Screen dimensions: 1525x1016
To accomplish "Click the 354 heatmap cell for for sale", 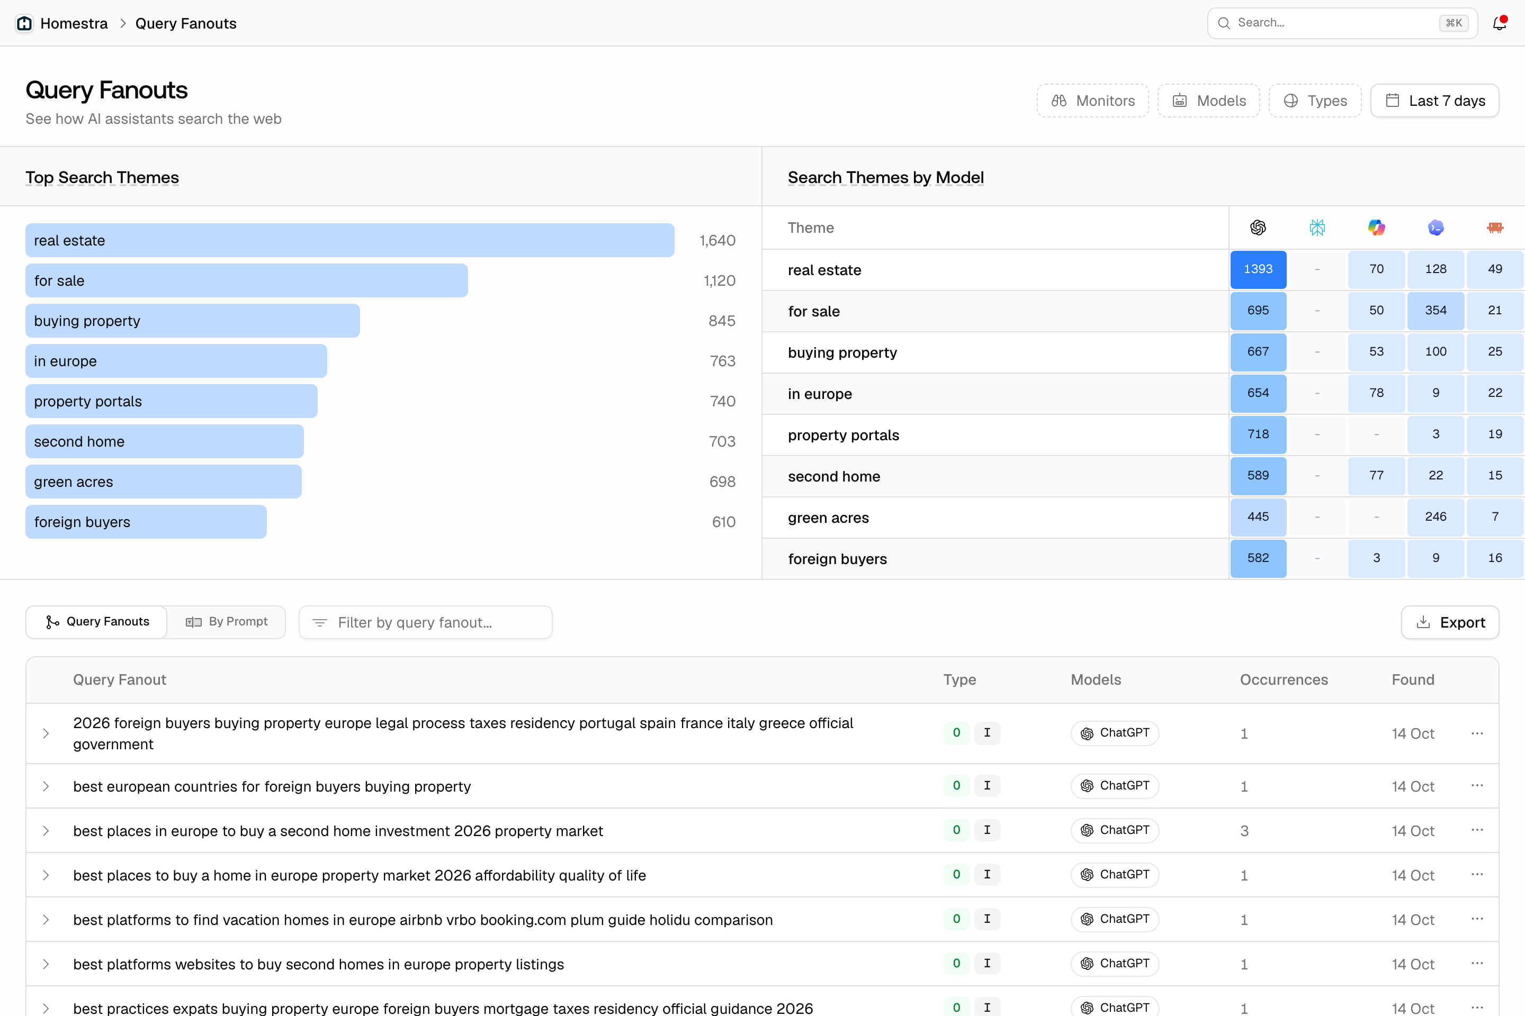I will [1436, 311].
